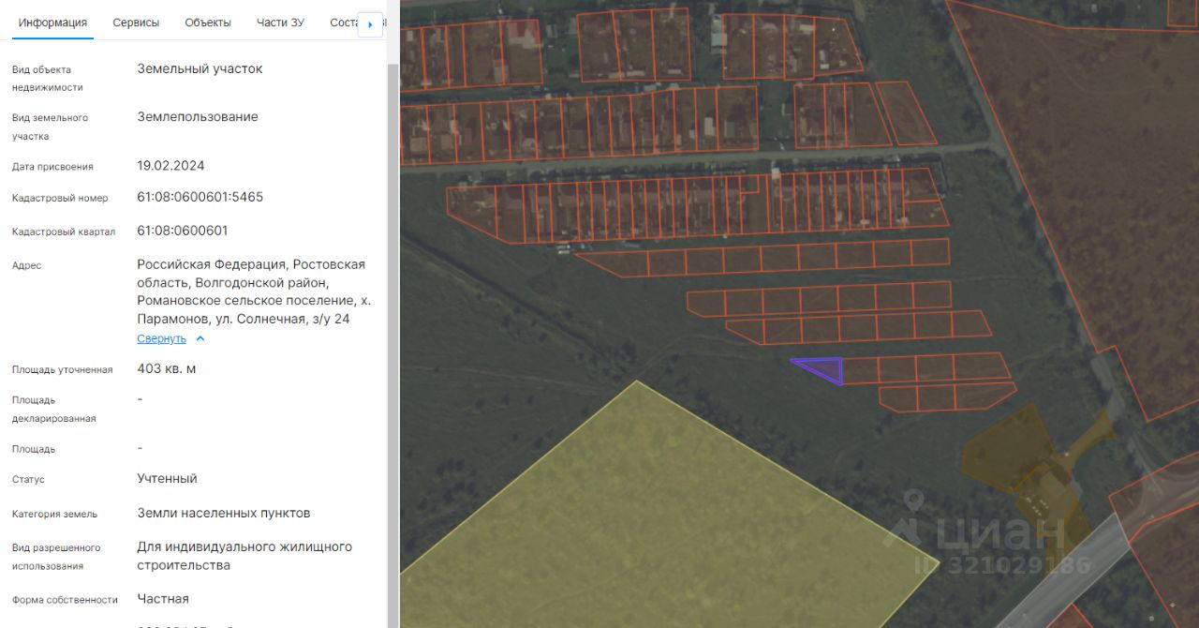Select the ownership value Частная
Screen dimensions: 1199x628
(x=163, y=598)
